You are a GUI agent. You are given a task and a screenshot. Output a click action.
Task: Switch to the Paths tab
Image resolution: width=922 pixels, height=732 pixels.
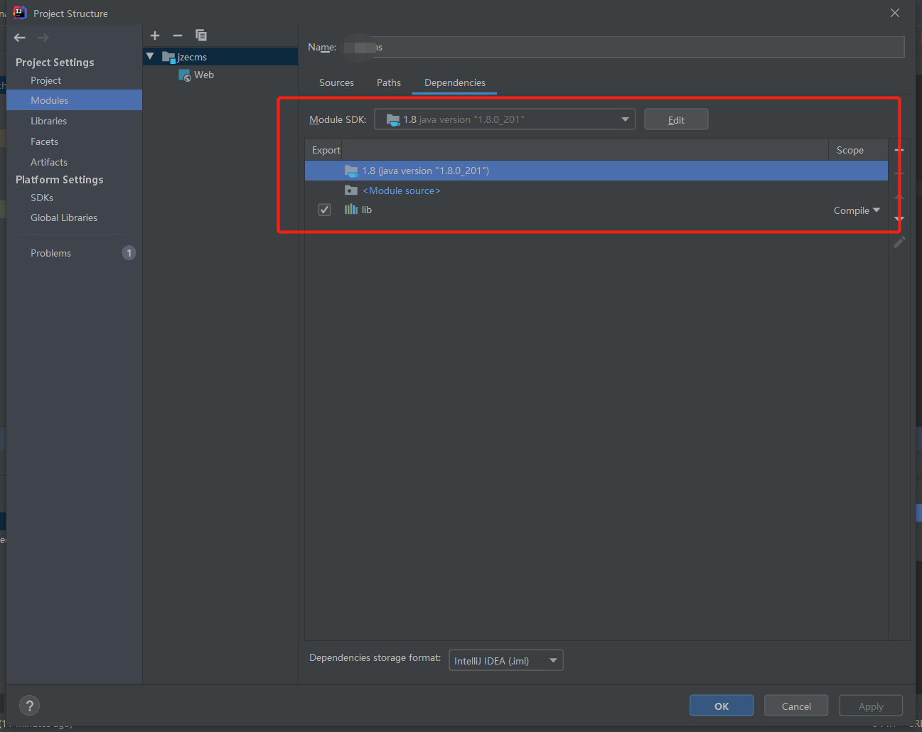(389, 82)
